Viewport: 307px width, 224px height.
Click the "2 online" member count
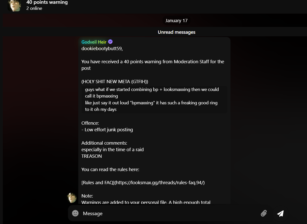[x=34, y=8]
